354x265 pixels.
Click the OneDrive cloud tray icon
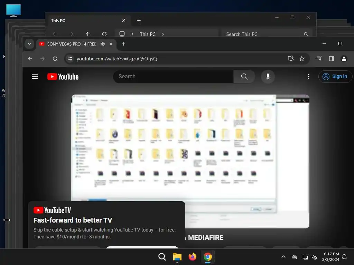click(295, 257)
